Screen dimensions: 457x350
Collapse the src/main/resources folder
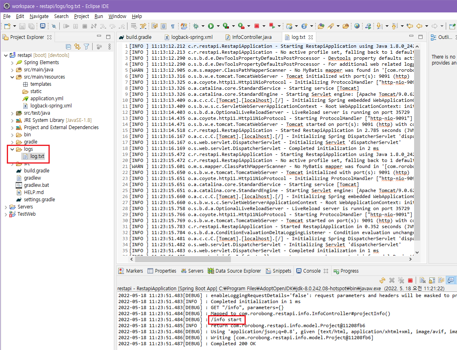[12, 77]
